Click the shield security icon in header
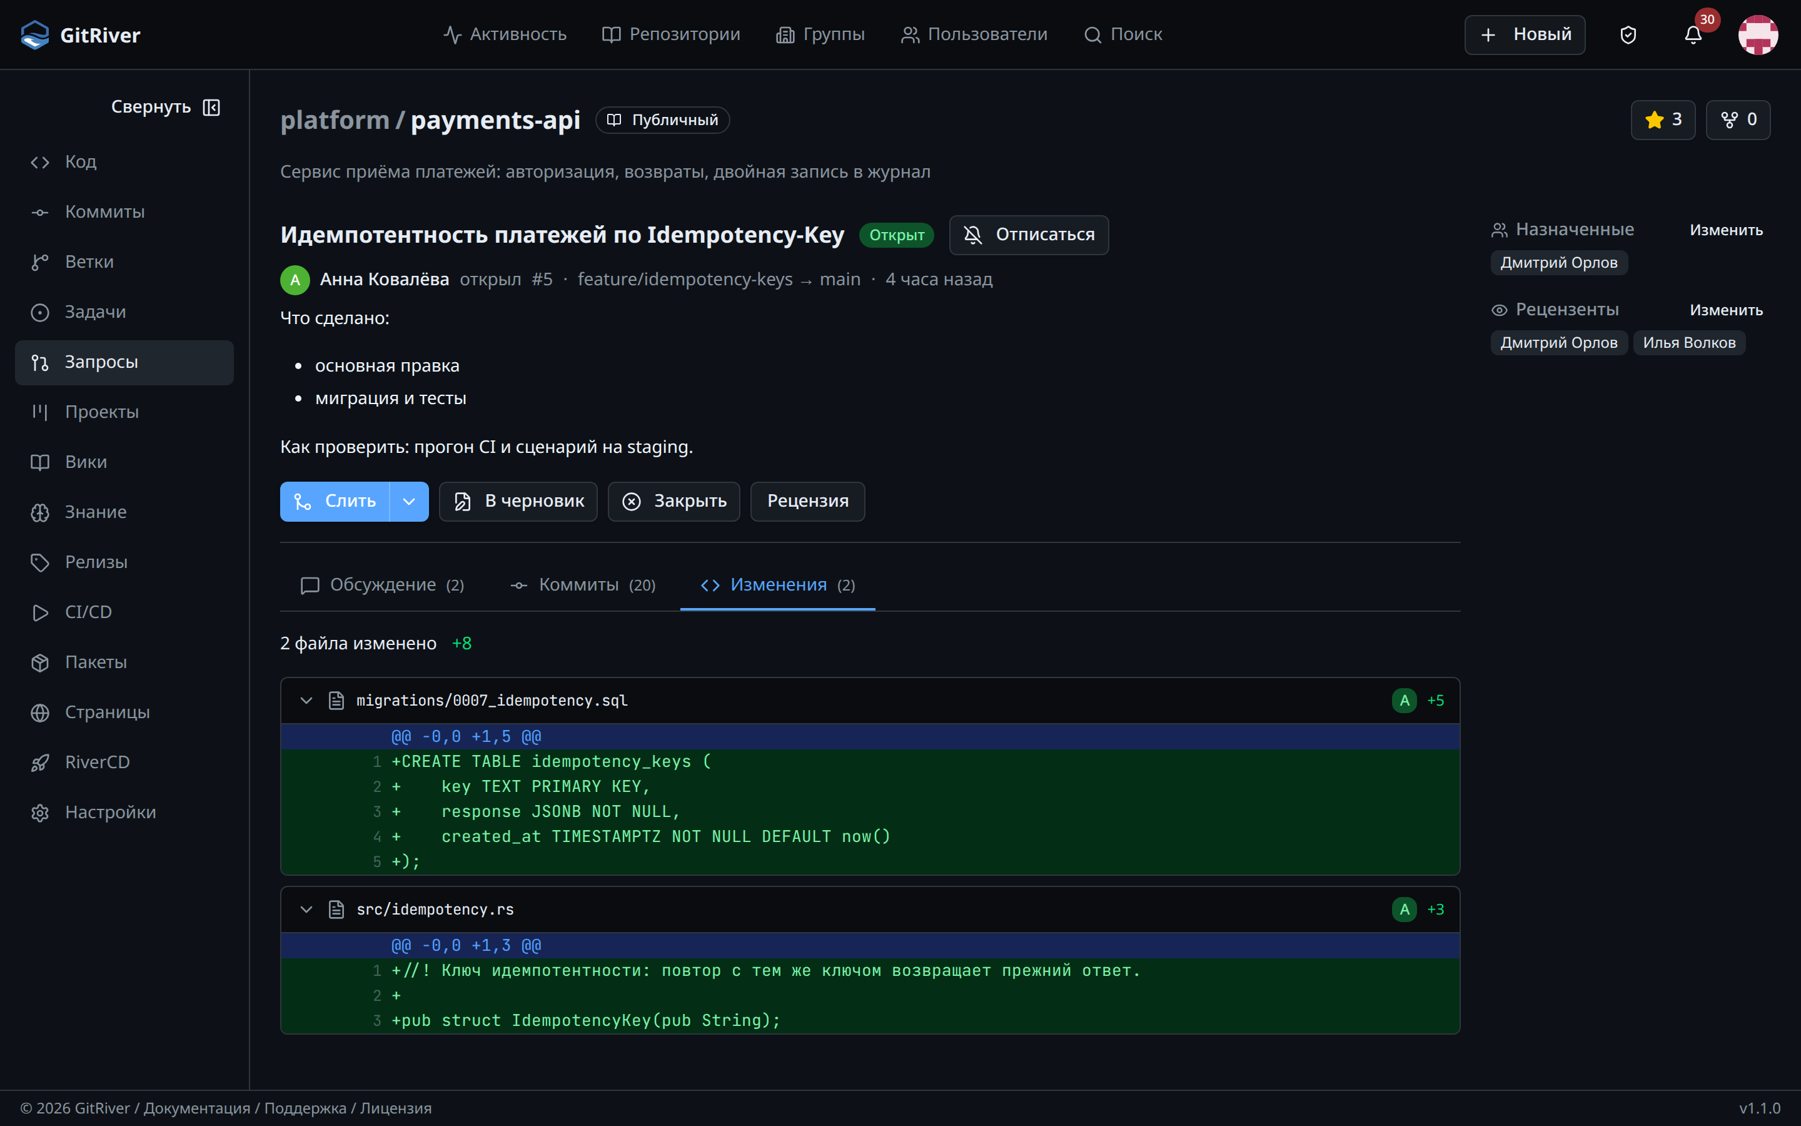Viewport: 1801px width, 1126px height. point(1628,35)
